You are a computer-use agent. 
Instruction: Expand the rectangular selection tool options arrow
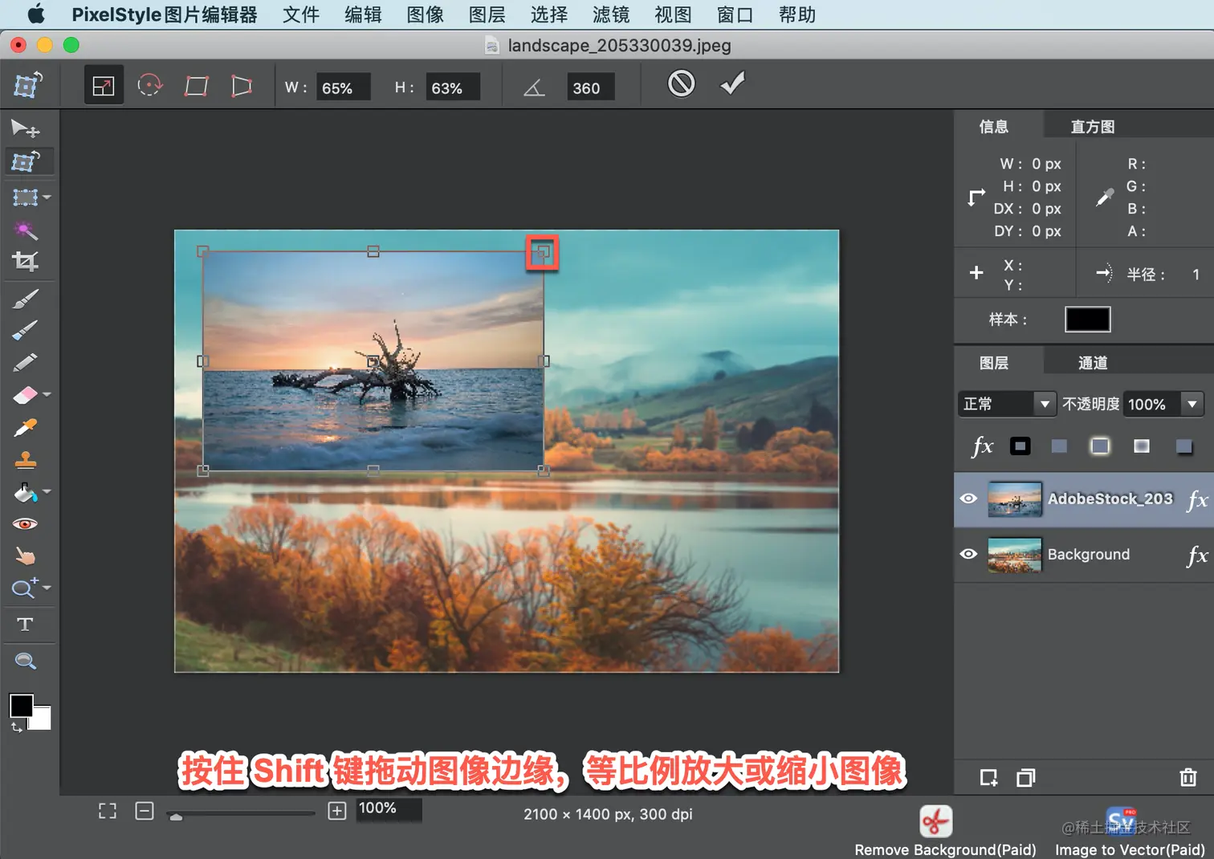(47, 197)
